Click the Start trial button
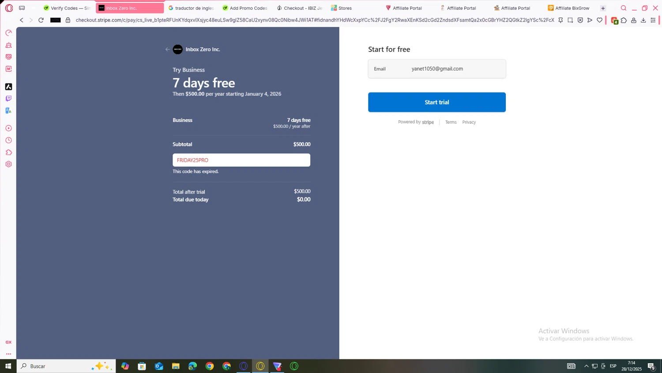Screen dimensions: 662x373 (x=437, y=102)
